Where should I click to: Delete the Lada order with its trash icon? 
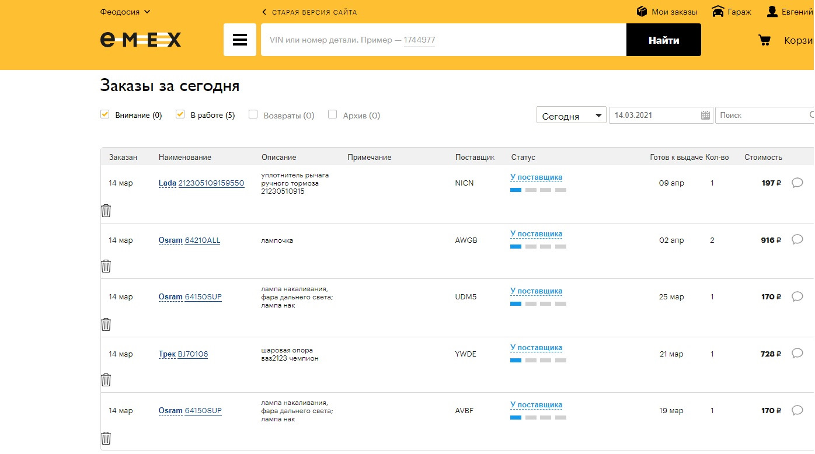click(x=106, y=211)
